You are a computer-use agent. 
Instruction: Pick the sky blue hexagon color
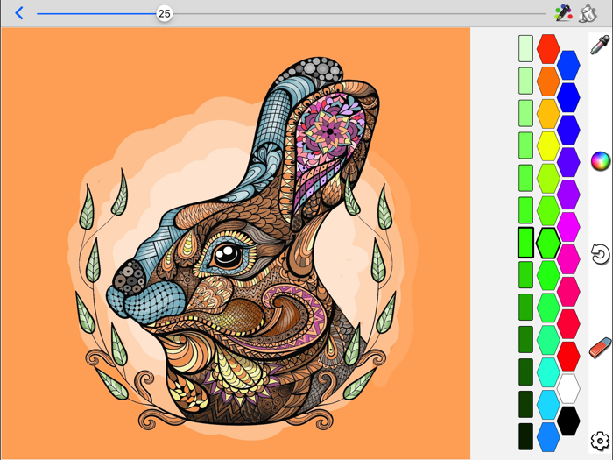(548, 405)
